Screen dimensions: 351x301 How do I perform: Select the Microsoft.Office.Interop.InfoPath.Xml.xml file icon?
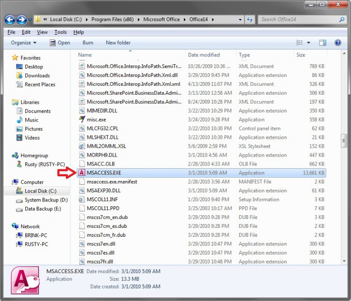(x=82, y=84)
